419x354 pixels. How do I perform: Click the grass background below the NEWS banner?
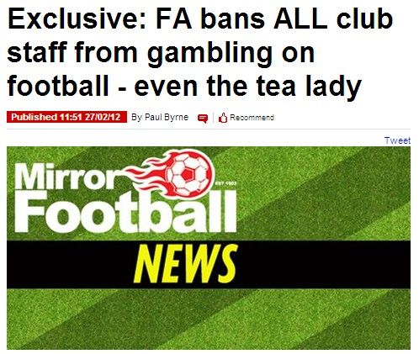click(x=209, y=319)
